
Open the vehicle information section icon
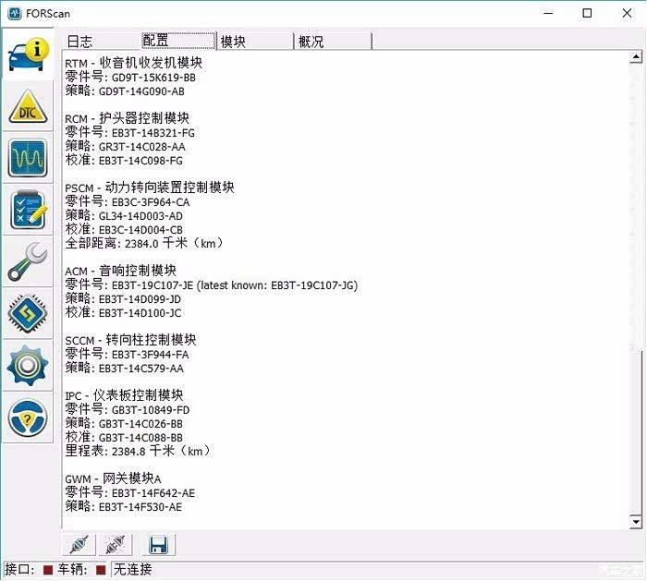click(28, 54)
